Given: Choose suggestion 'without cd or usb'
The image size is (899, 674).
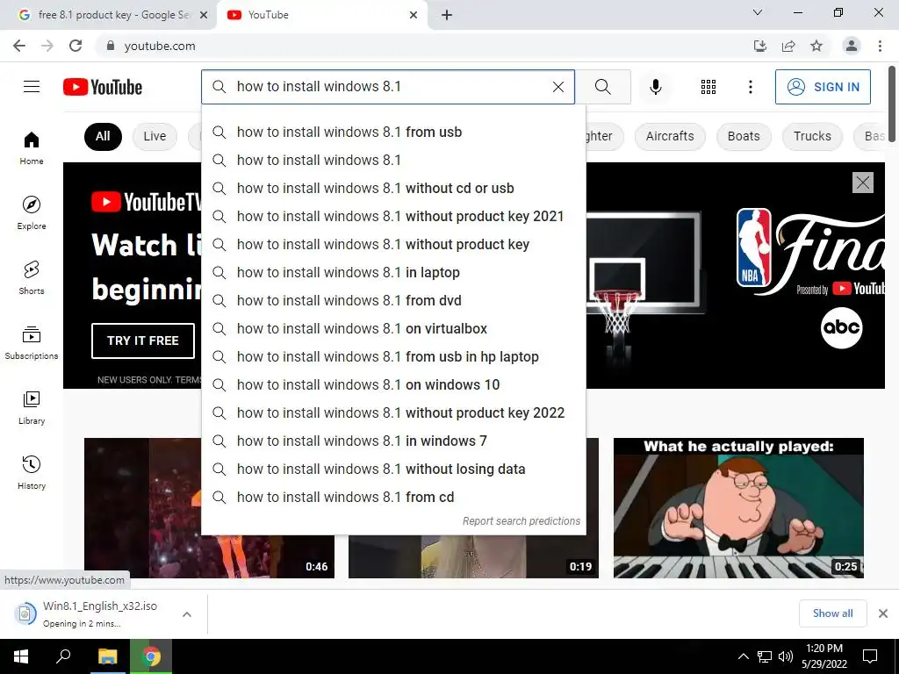Looking at the screenshot, I should [x=394, y=188].
